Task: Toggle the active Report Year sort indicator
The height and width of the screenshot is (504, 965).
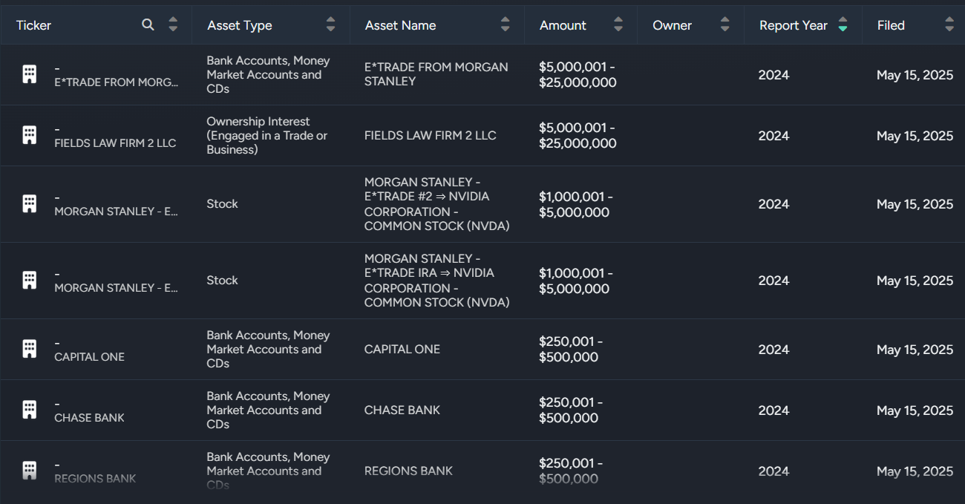Action: (843, 24)
